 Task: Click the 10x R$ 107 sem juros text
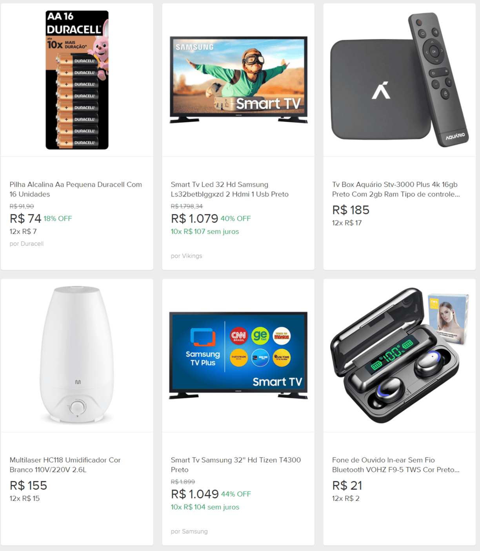coord(205,231)
